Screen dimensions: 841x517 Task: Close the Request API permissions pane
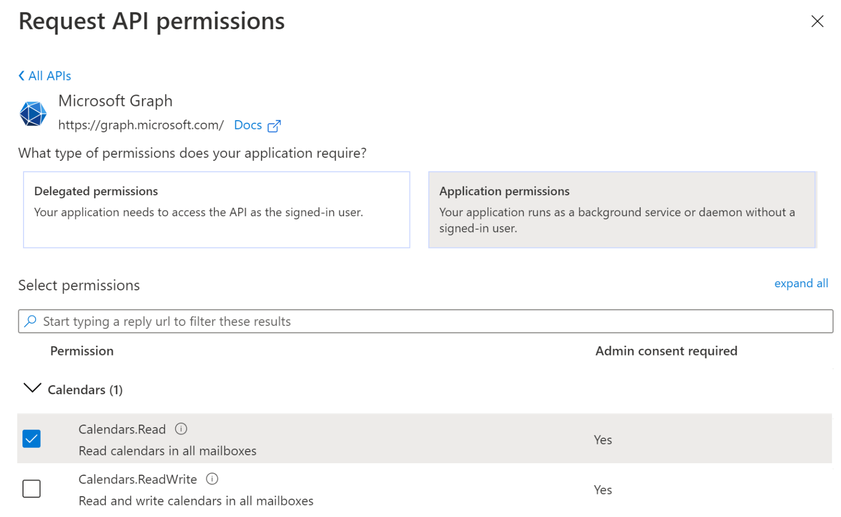[x=816, y=21]
